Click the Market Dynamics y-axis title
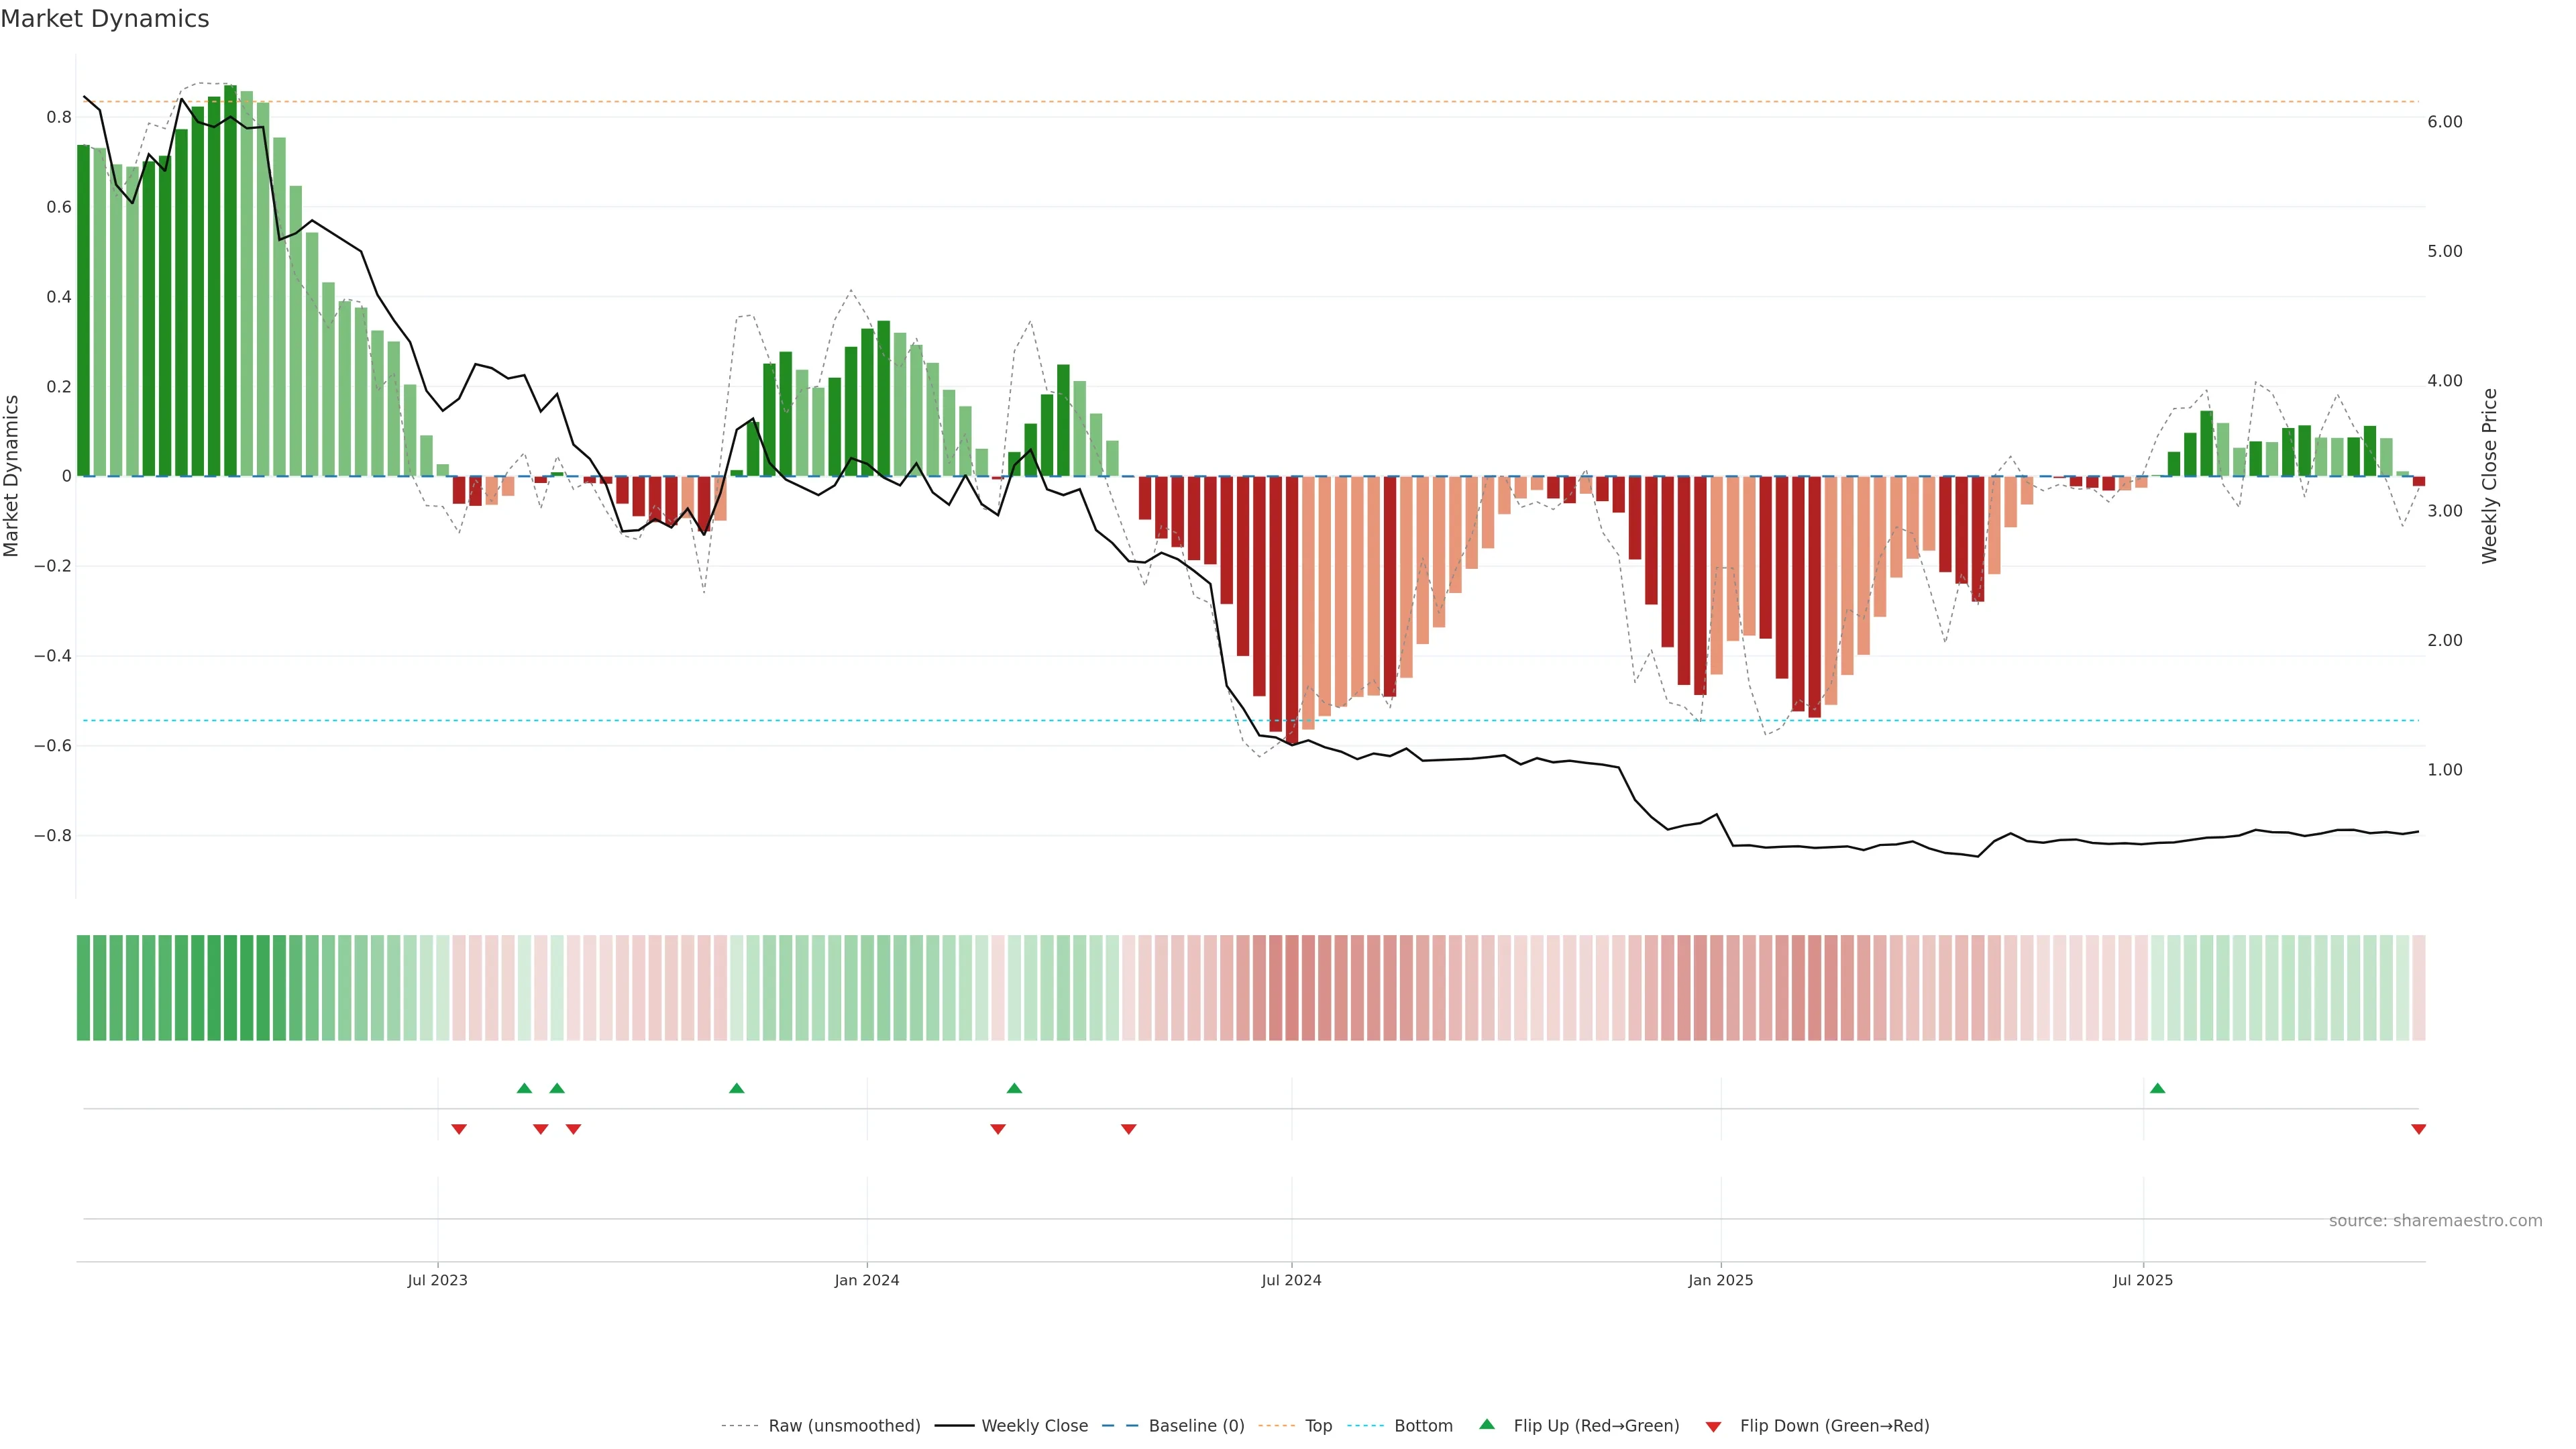The image size is (2576, 1449). [12, 476]
